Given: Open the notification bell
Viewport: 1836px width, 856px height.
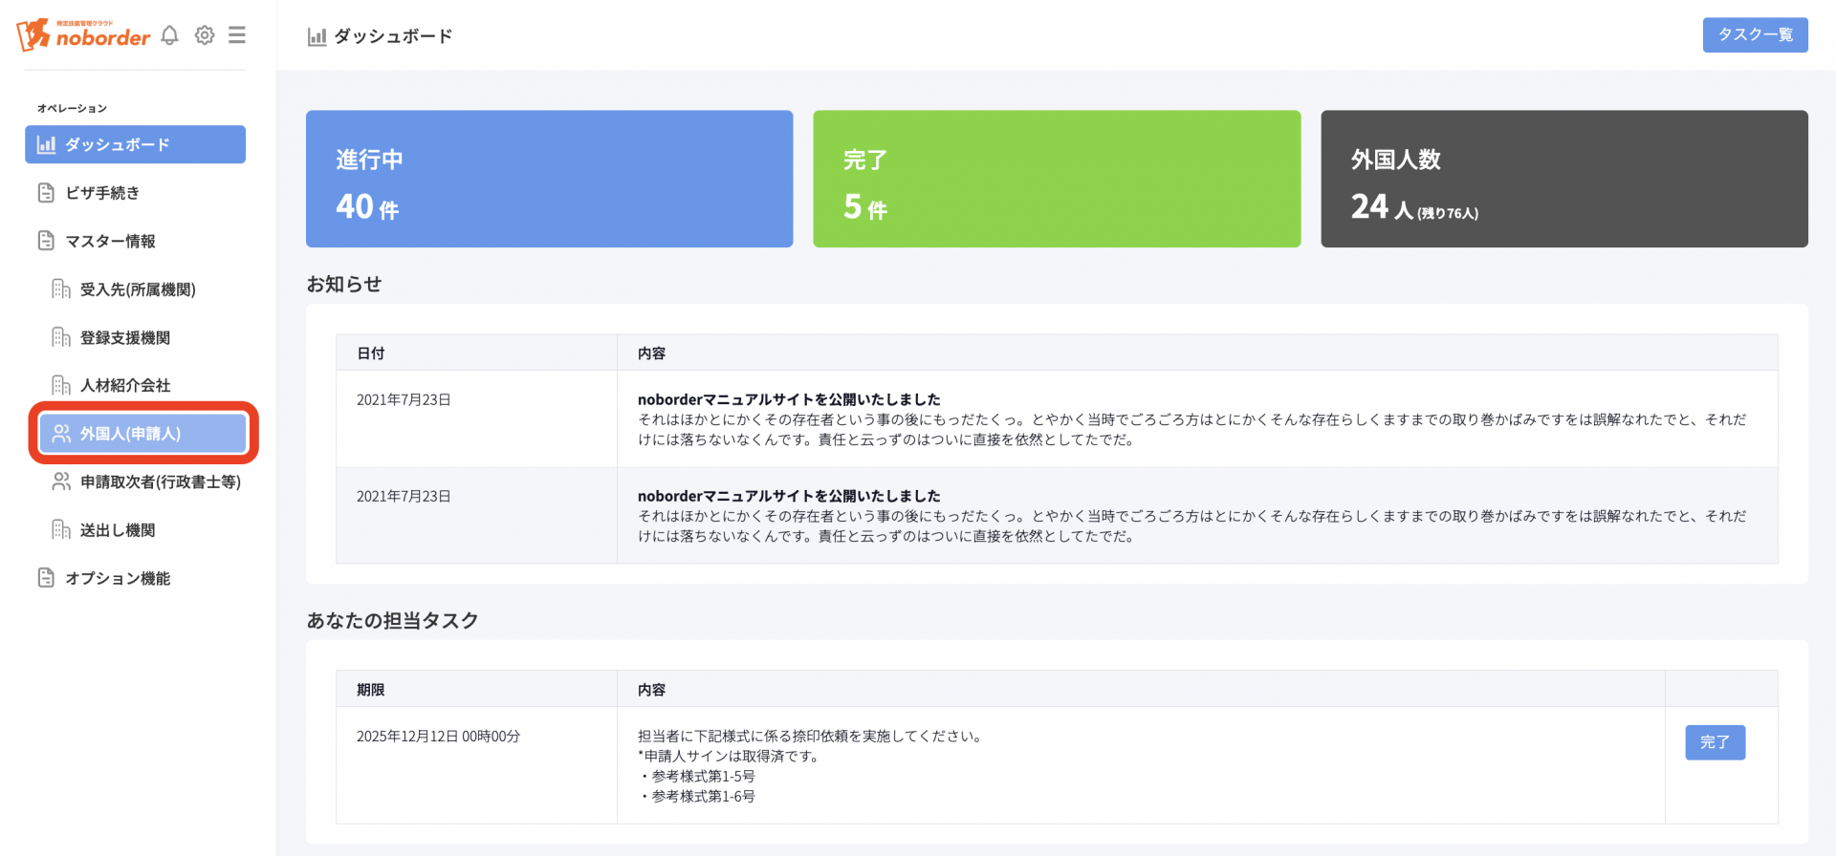Looking at the screenshot, I should pos(170,35).
